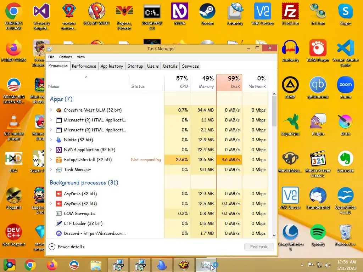
Task: Open Papers, Please desktop icon
Action: [124, 17]
